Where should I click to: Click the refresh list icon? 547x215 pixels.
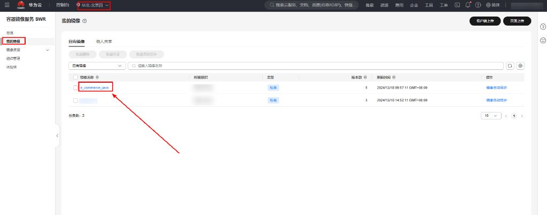(x=510, y=66)
